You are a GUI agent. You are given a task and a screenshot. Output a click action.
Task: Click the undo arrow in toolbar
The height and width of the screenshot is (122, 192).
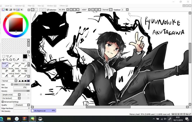pos(32,10)
